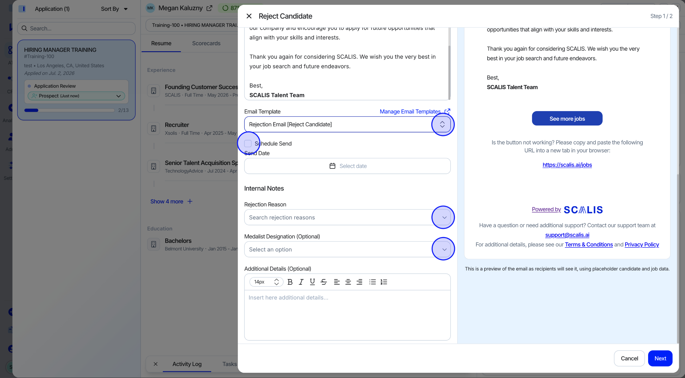Viewport: 685px width, 378px height.
Task: Select the HIRING MANAGER TRAINING application card
Action: 76,80
